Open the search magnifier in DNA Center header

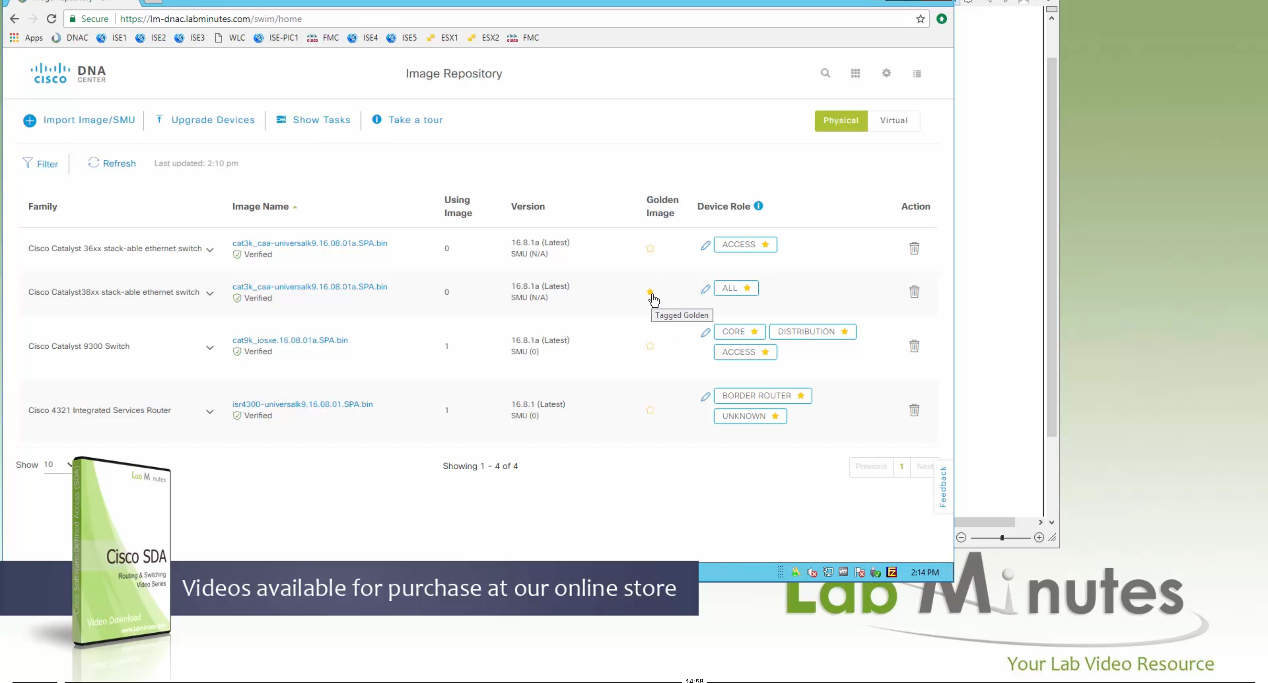coord(825,73)
